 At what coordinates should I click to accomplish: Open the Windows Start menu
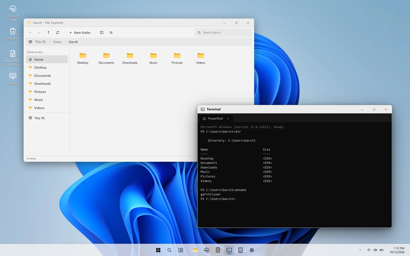coord(158,250)
